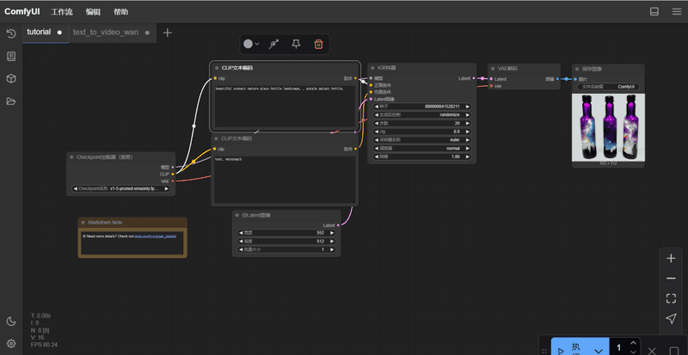Toggle dark theme moon icon
Viewport: 688px width, 355px height.
click(x=11, y=321)
